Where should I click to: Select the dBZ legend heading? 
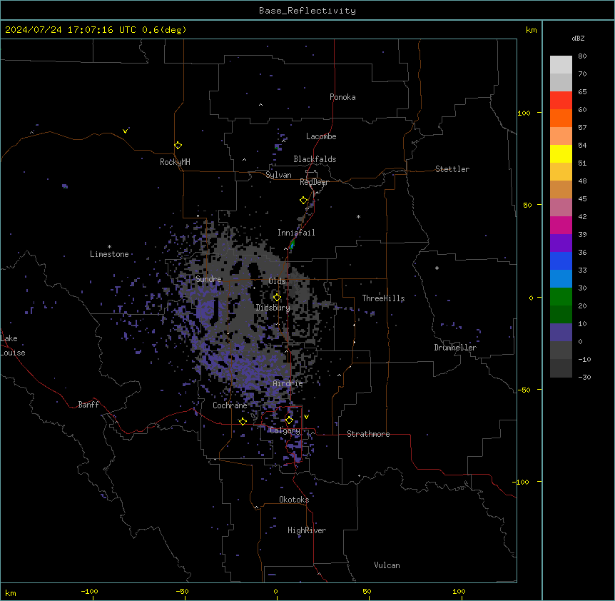pos(578,38)
